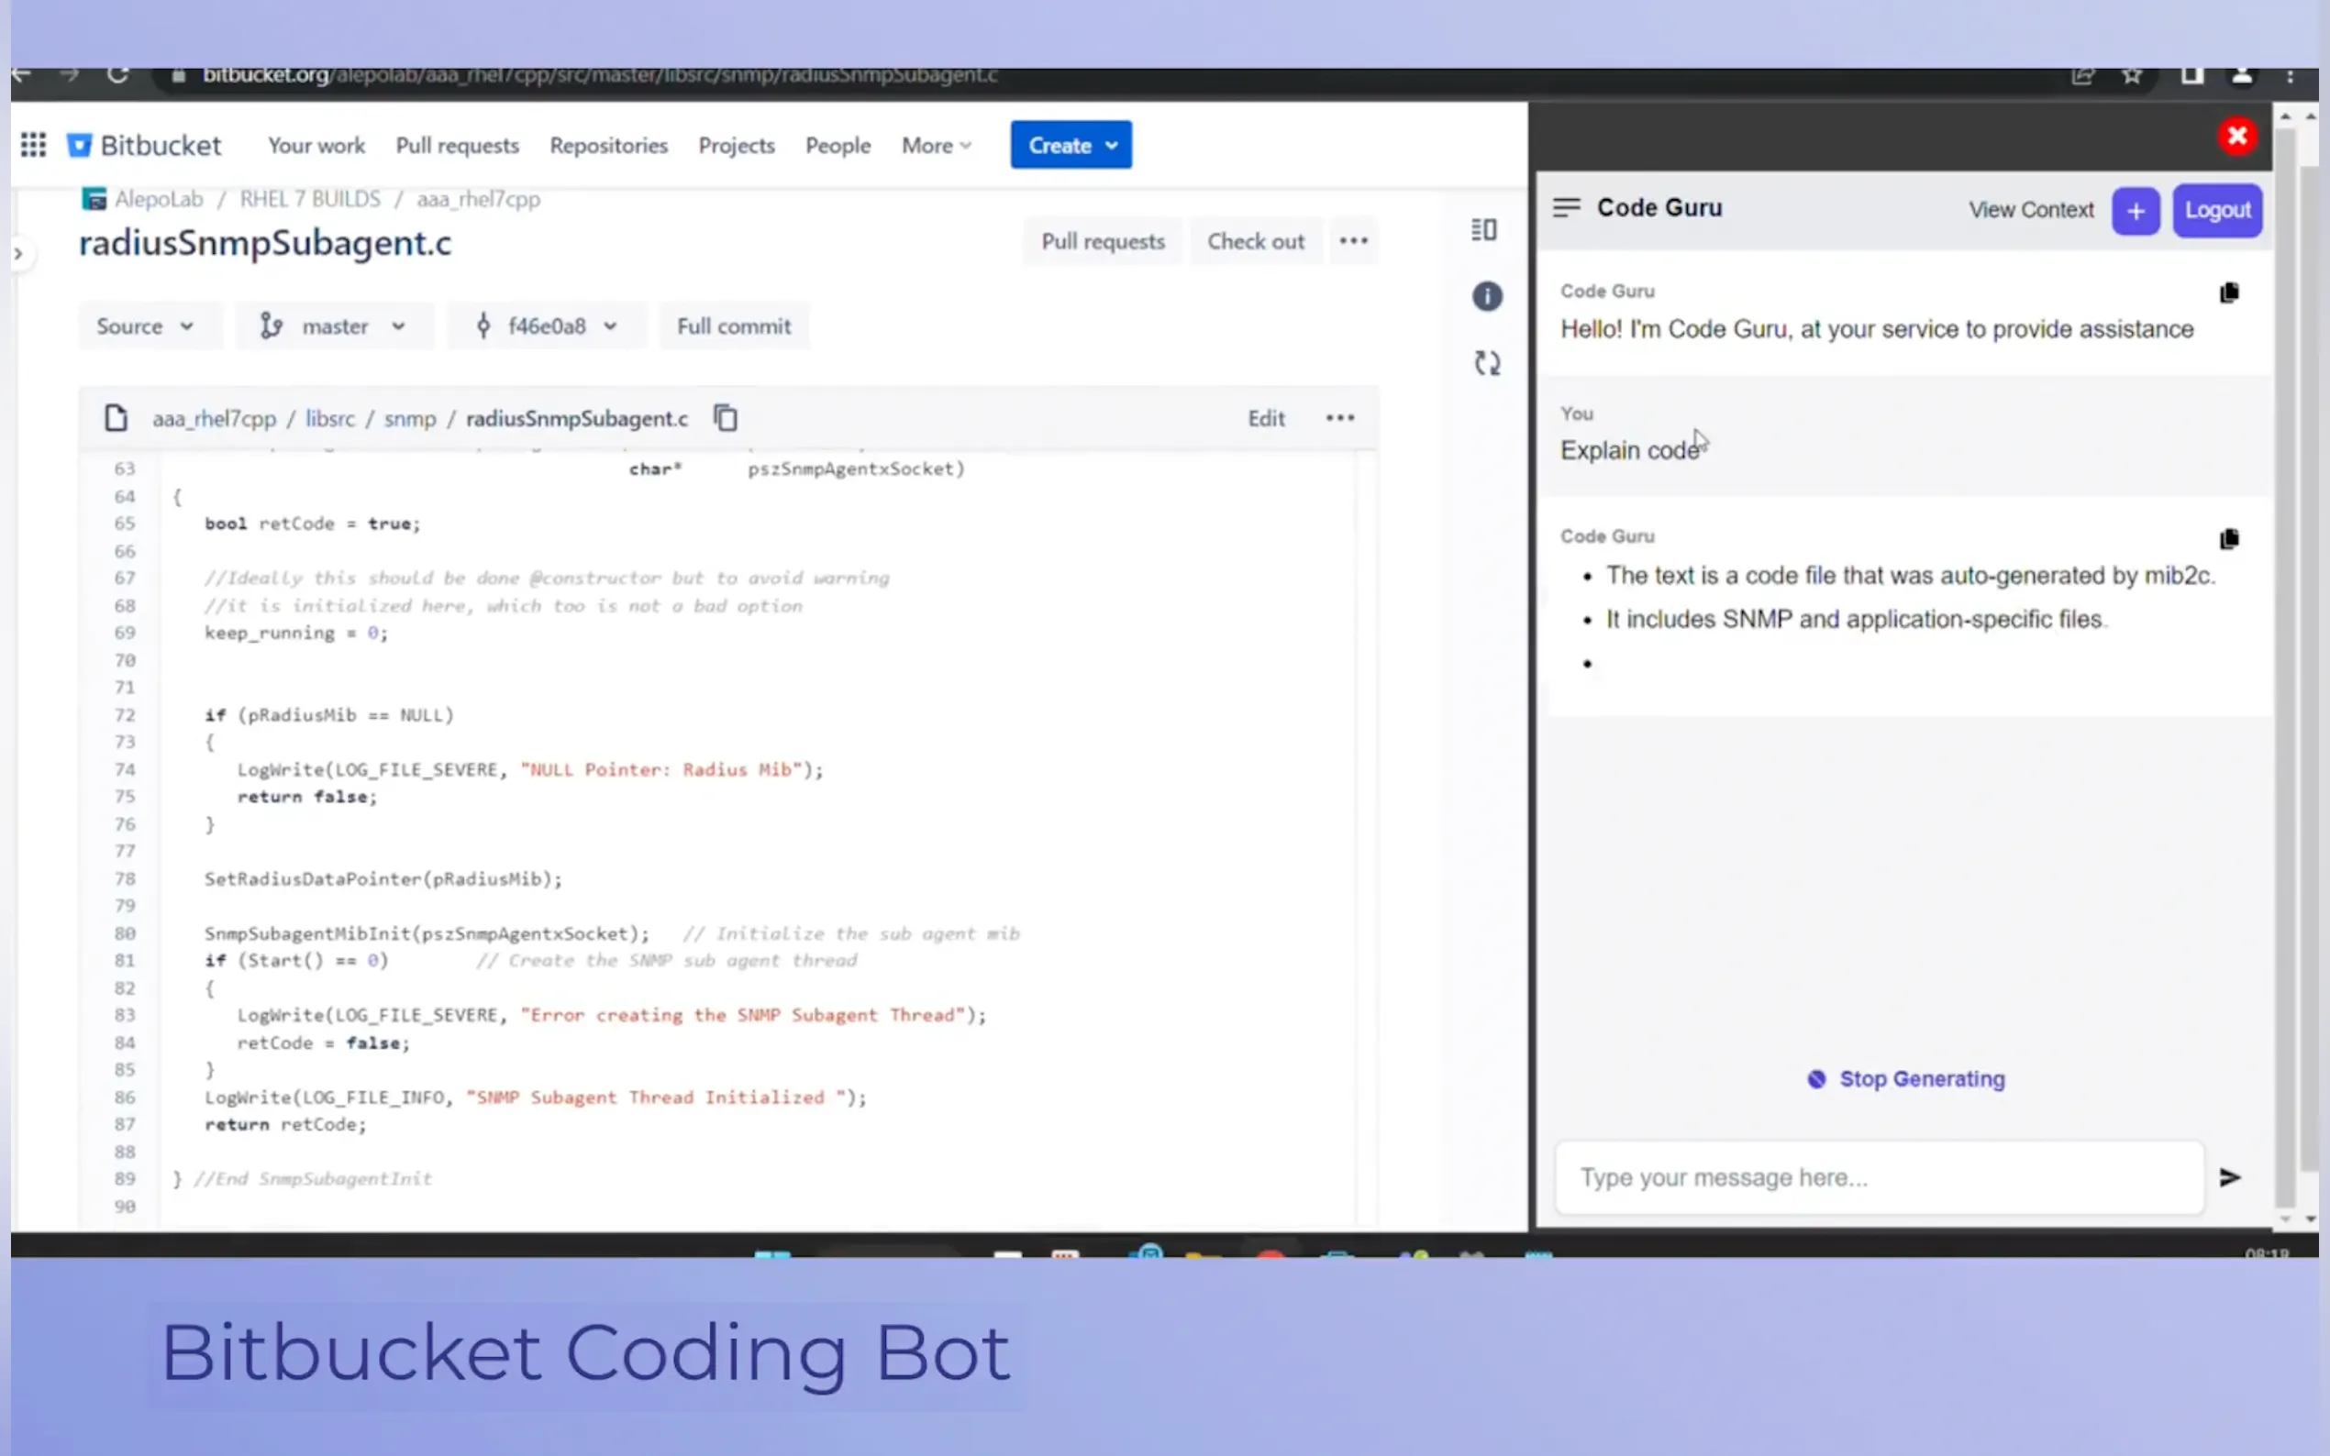
Task: Open the master branch selector
Action: coord(333,325)
